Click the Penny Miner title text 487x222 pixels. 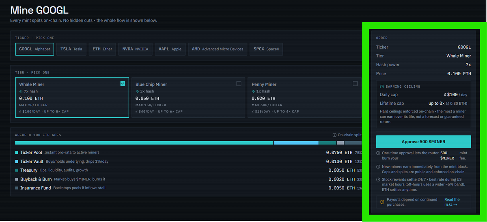[264, 84]
